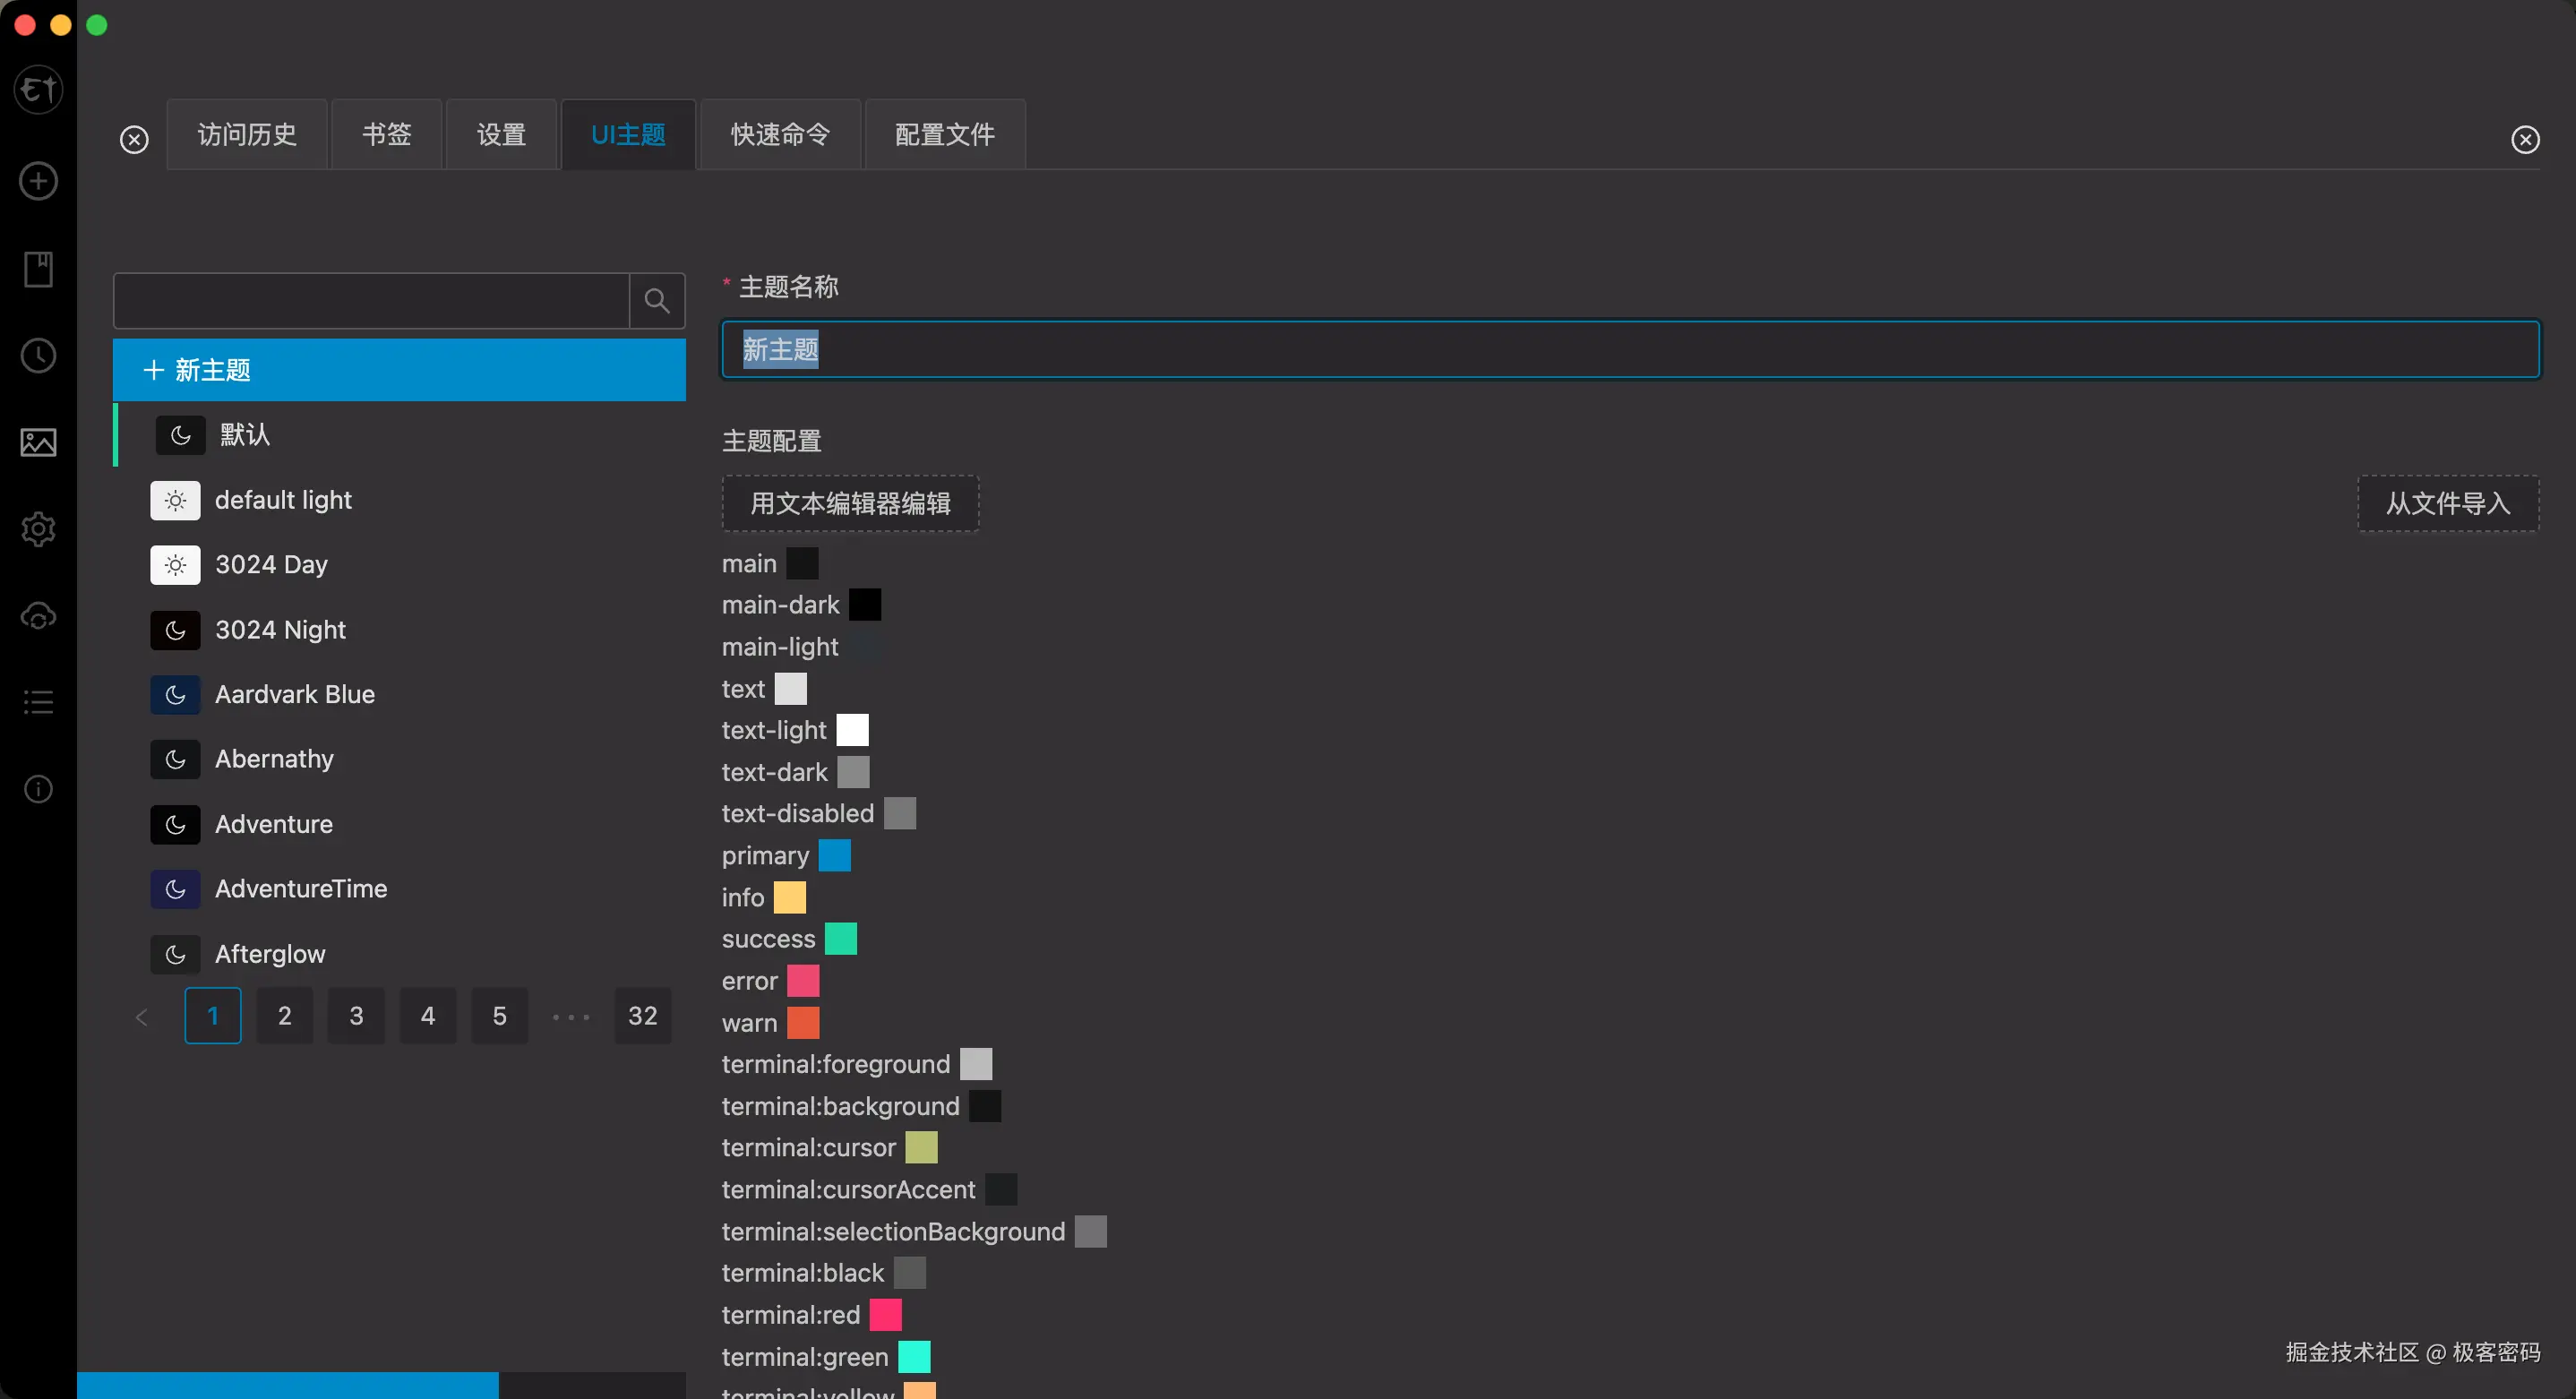Open access history via the clock icon

37,355
